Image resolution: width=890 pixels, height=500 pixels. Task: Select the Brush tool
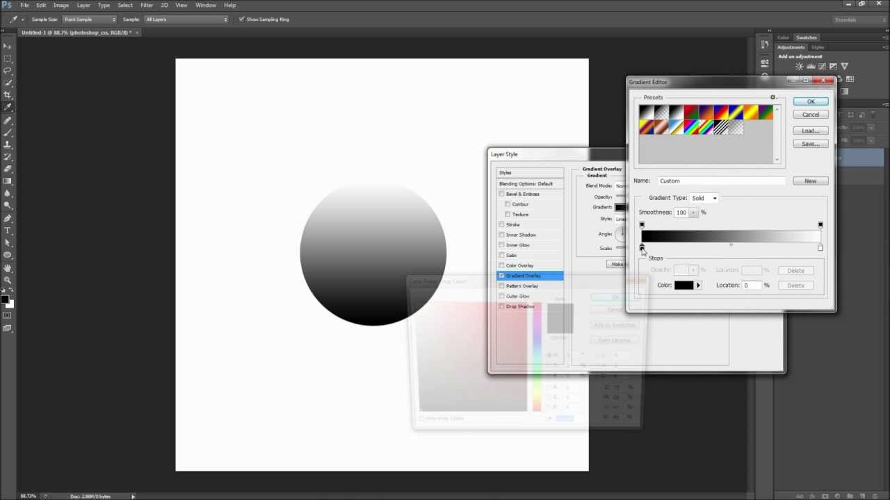click(8, 132)
